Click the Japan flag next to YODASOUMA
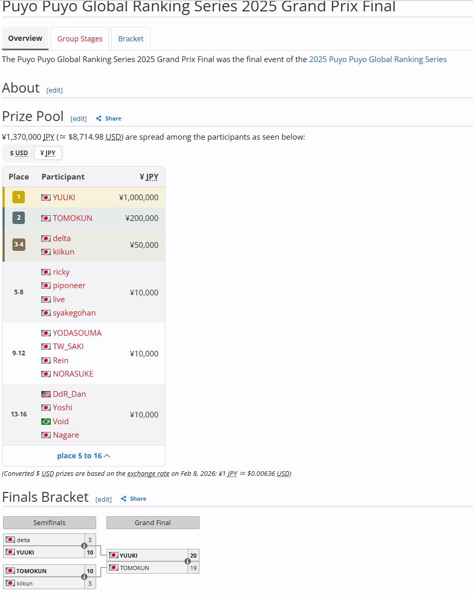This screenshot has width=473, height=598. [x=45, y=333]
